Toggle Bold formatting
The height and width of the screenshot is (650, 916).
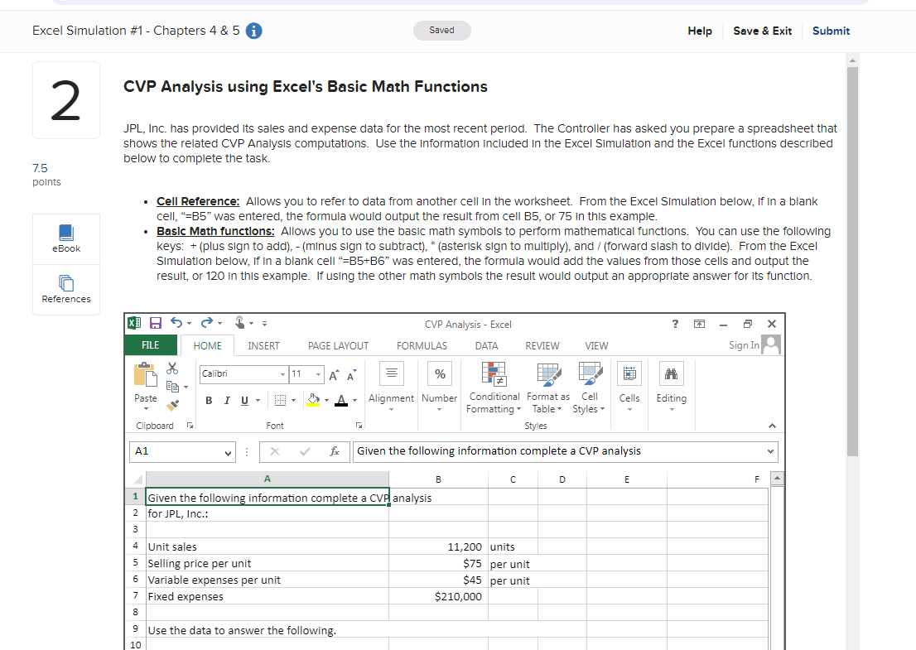click(x=209, y=400)
